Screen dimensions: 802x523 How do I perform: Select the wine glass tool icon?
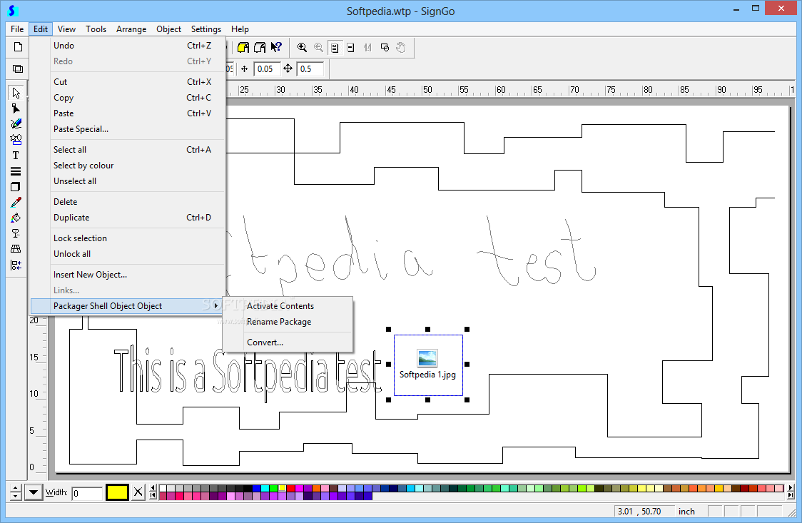click(x=16, y=233)
